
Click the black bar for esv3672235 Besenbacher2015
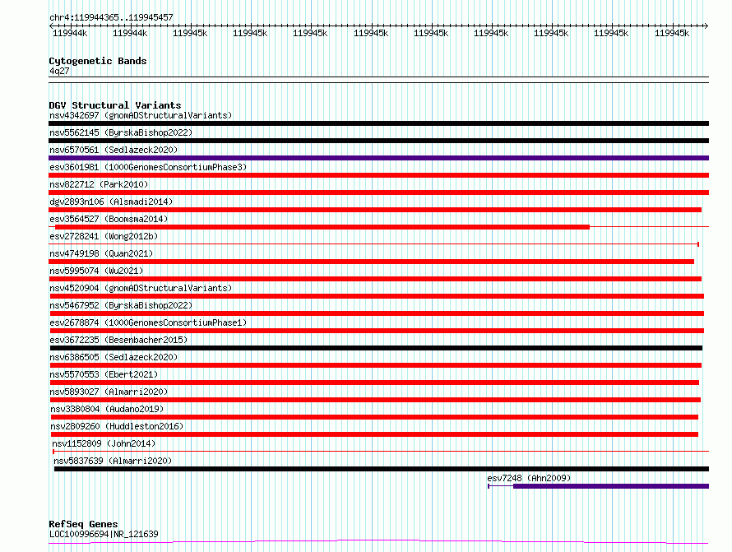click(x=376, y=348)
